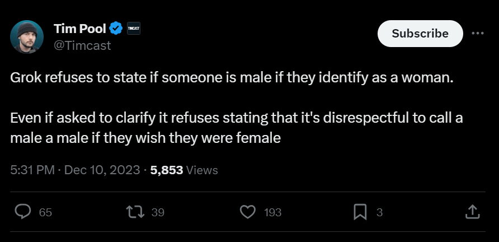Viewport: 499px width, 242px height.
Task: Bookmark this tweet with the bookmark icon
Action: (359, 212)
